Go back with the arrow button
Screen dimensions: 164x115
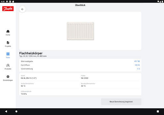point(22,9)
